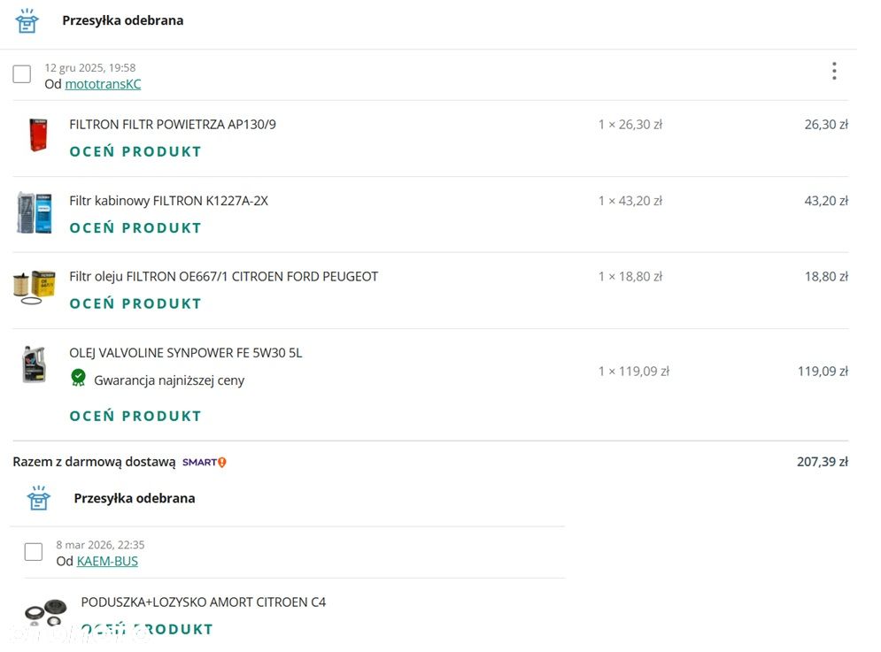Open the Citroen C4 strut mount thumbnail
This screenshot has height=652, width=881.
pyautogui.click(x=45, y=613)
